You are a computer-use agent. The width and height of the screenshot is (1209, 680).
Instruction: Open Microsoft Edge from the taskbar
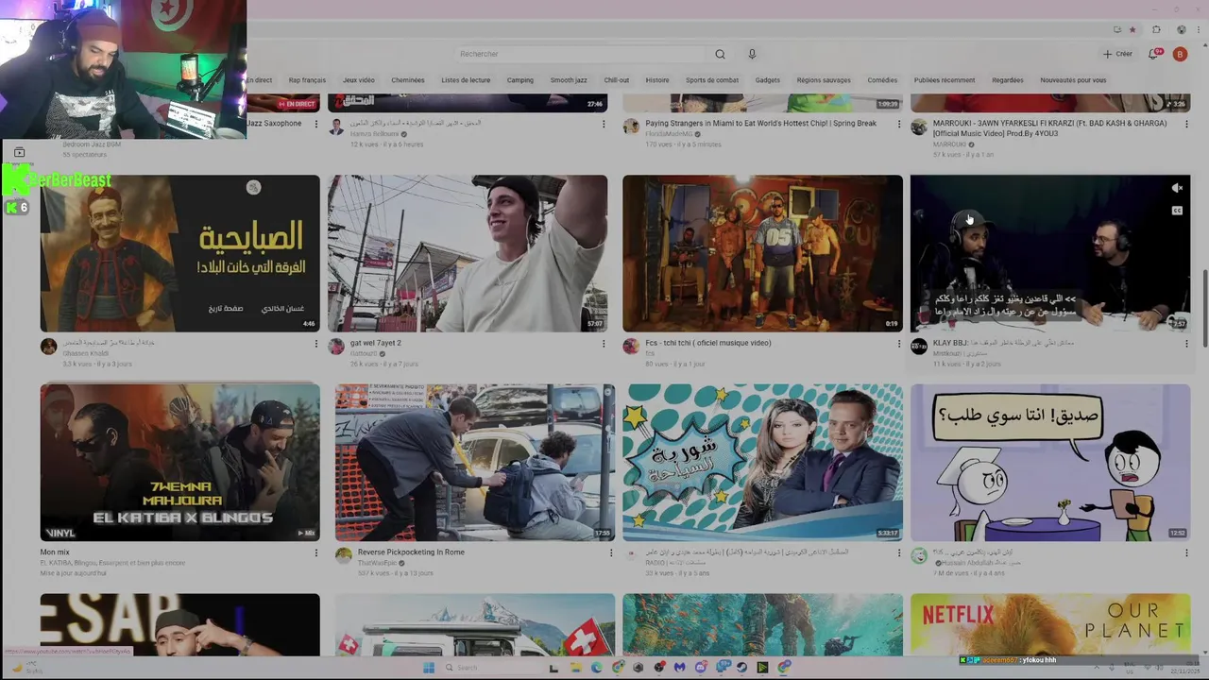point(597,668)
